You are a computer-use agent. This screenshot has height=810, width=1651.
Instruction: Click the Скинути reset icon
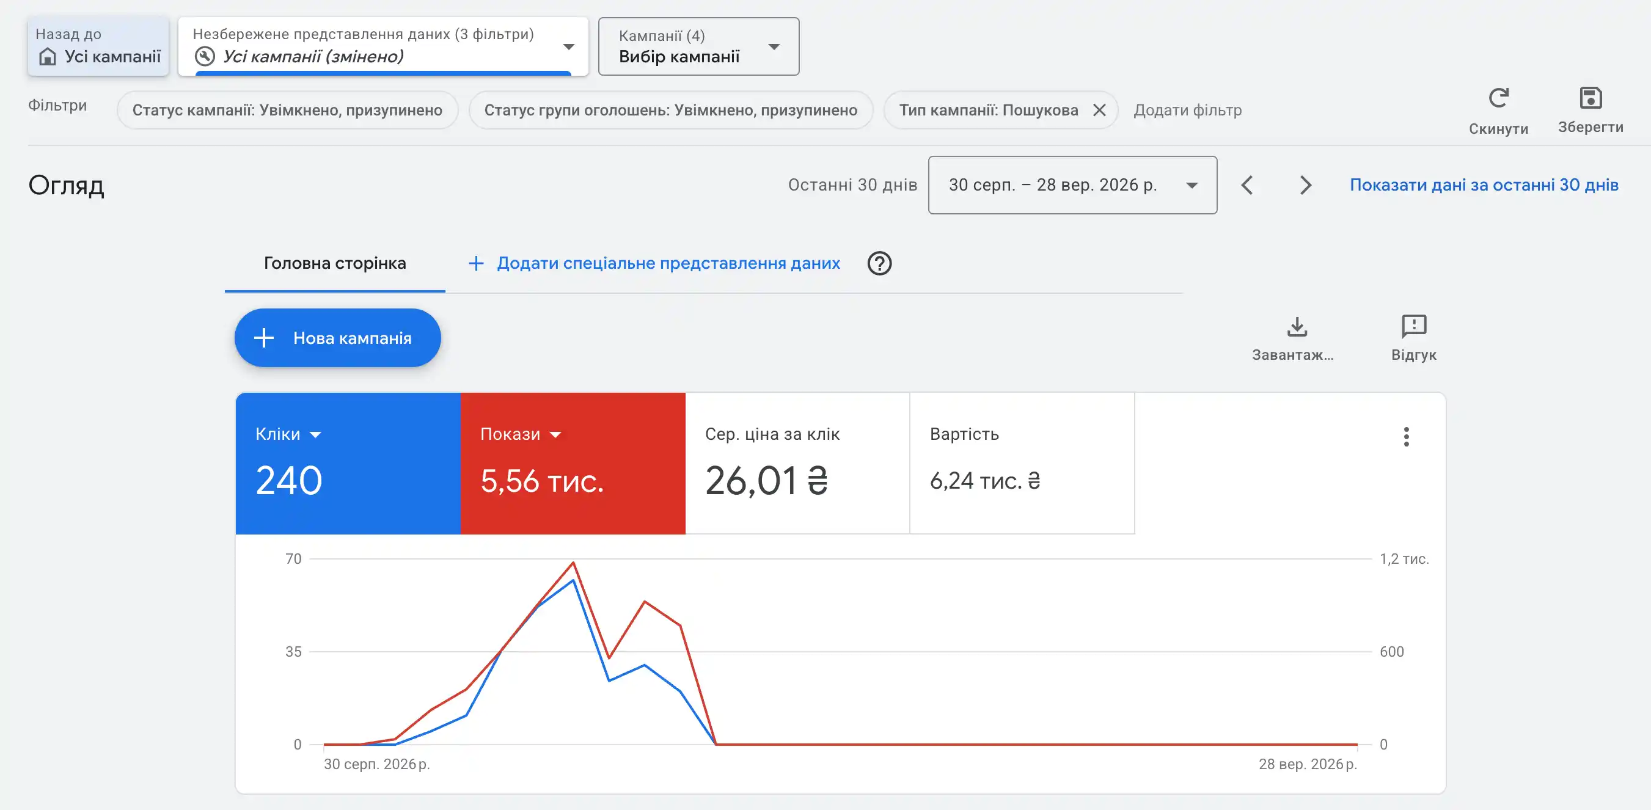click(x=1498, y=98)
